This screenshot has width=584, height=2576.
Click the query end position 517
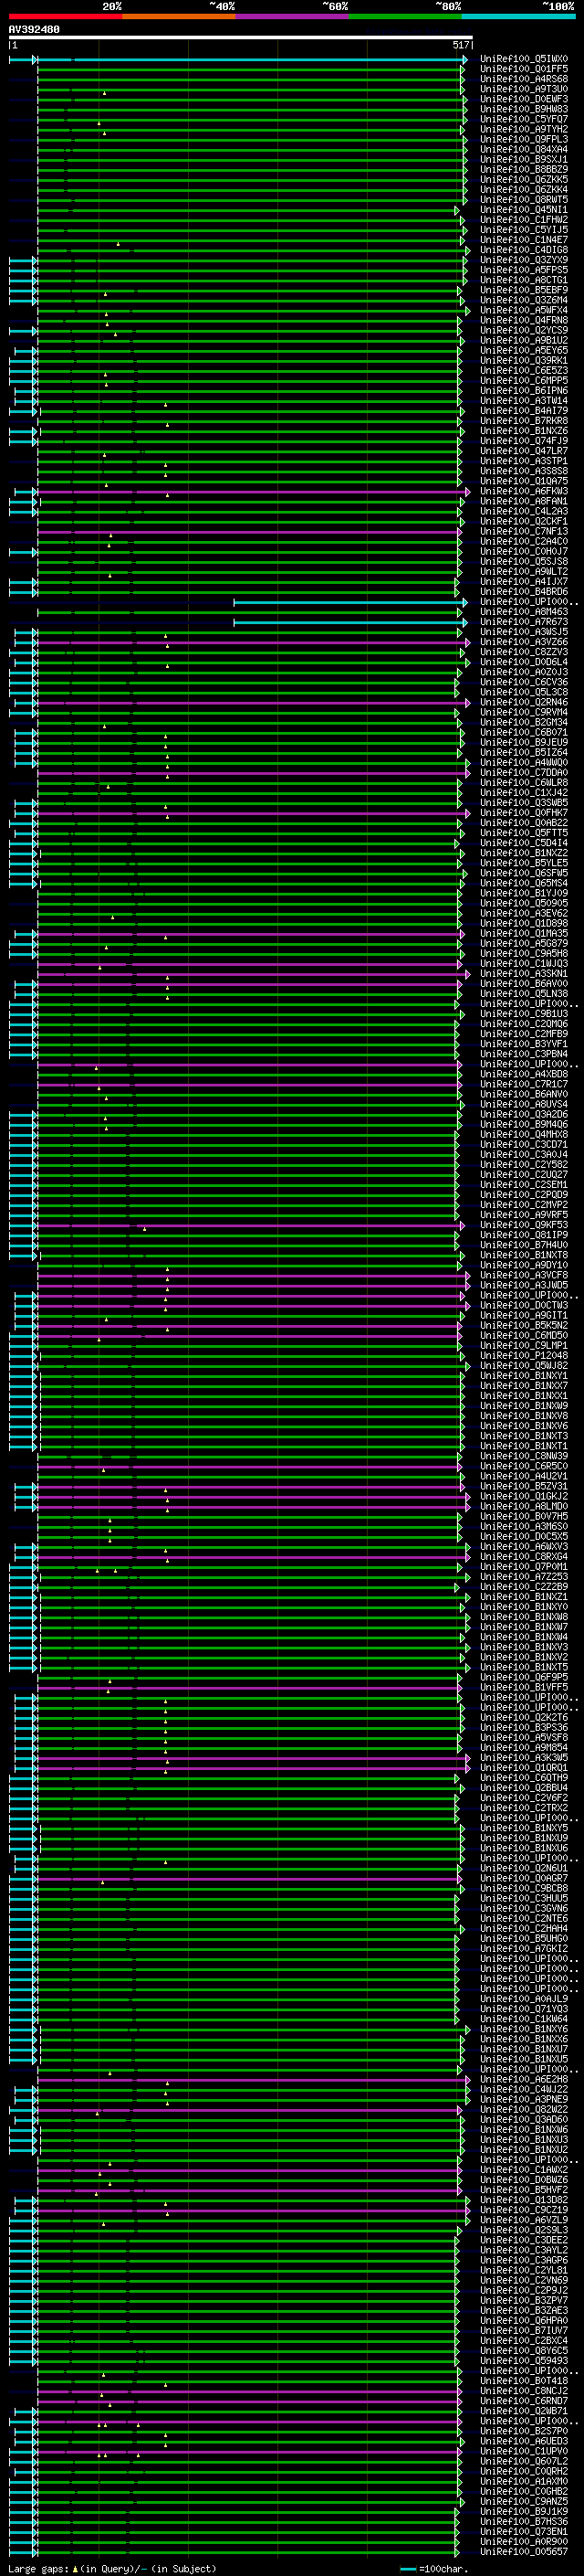(x=460, y=45)
